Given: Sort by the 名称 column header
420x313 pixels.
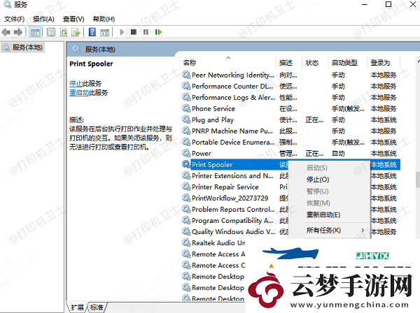Looking at the screenshot, I should 190,63.
